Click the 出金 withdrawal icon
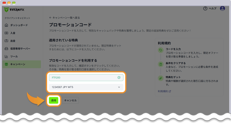231x124 pixels. pyautogui.click(x=6, y=41)
